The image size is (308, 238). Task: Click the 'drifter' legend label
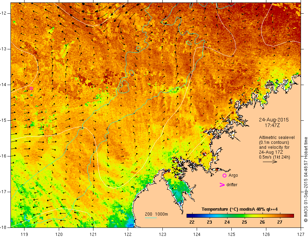(232, 185)
